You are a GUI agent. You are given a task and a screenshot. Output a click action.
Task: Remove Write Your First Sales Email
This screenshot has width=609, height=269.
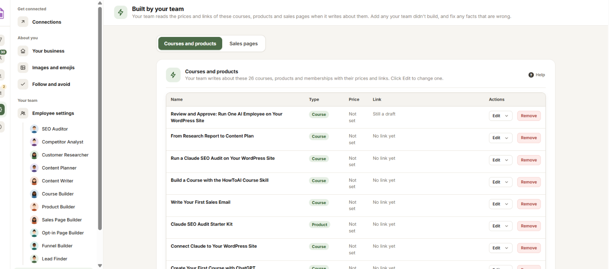(x=529, y=204)
